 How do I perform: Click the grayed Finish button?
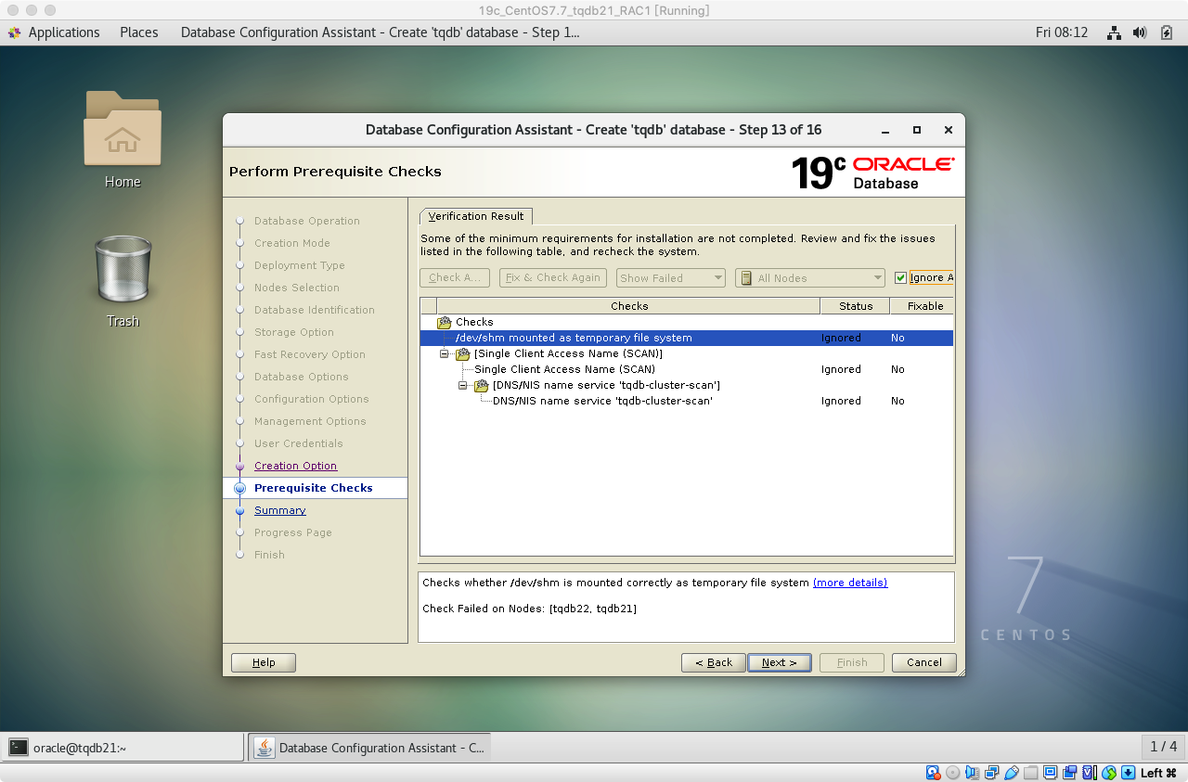click(x=851, y=662)
